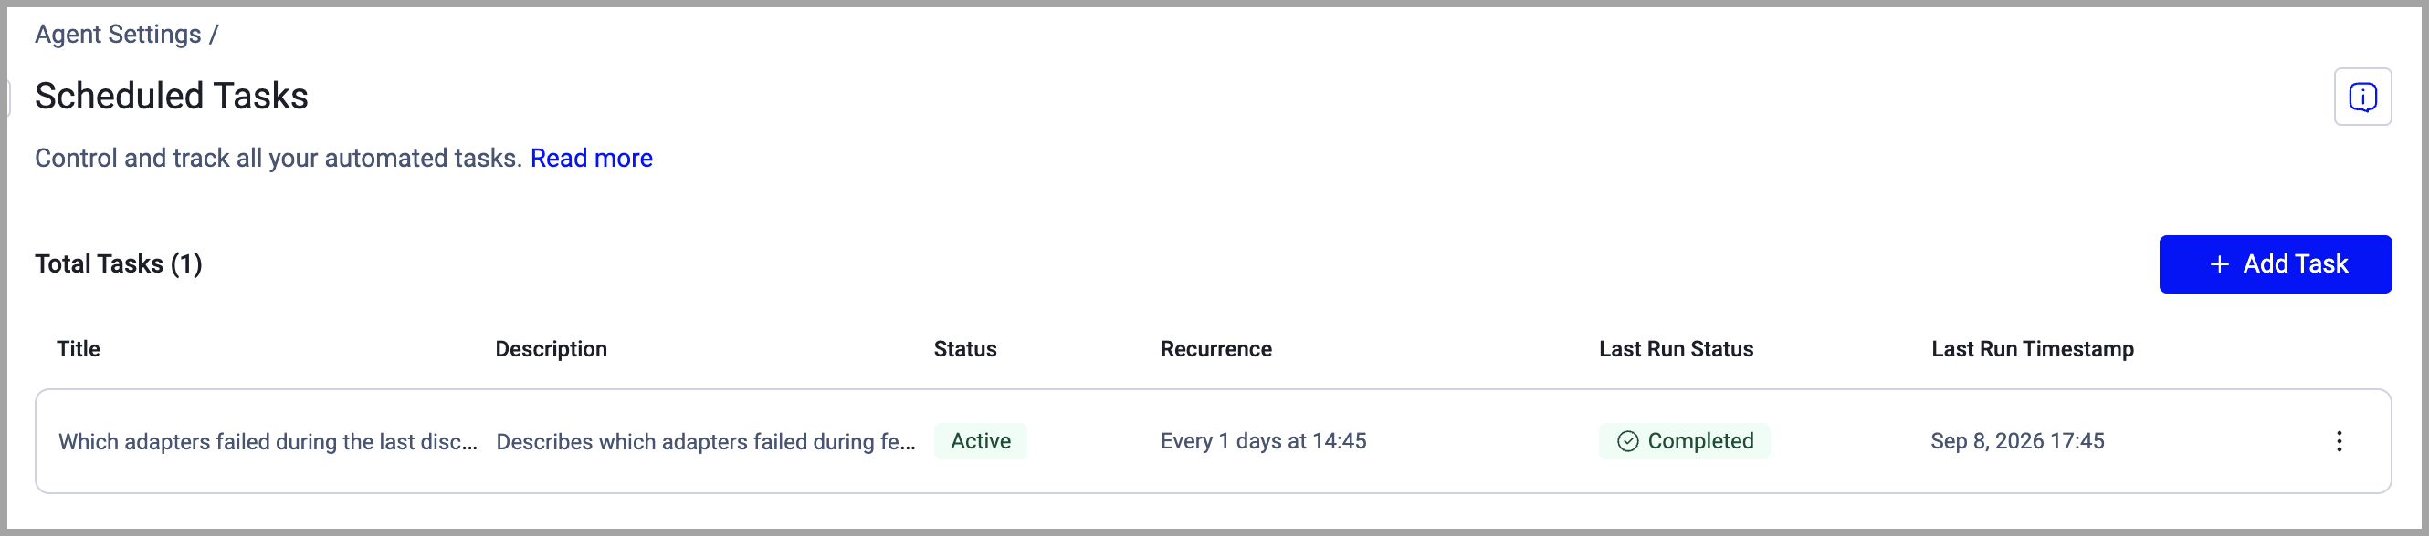Click the Description column header
2429x536 pixels.
pyautogui.click(x=551, y=348)
